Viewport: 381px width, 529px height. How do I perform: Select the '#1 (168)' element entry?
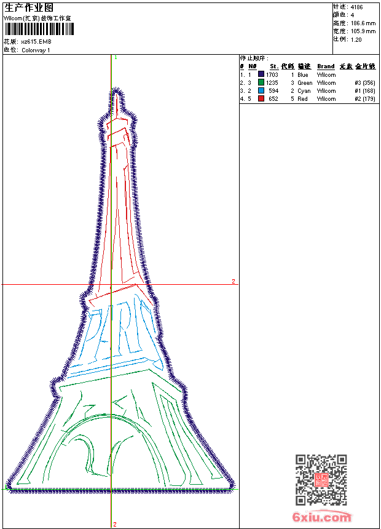coord(365,91)
